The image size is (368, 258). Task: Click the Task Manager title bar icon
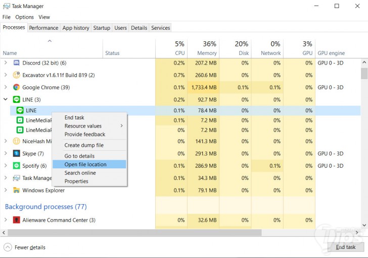pyautogui.click(x=7, y=6)
